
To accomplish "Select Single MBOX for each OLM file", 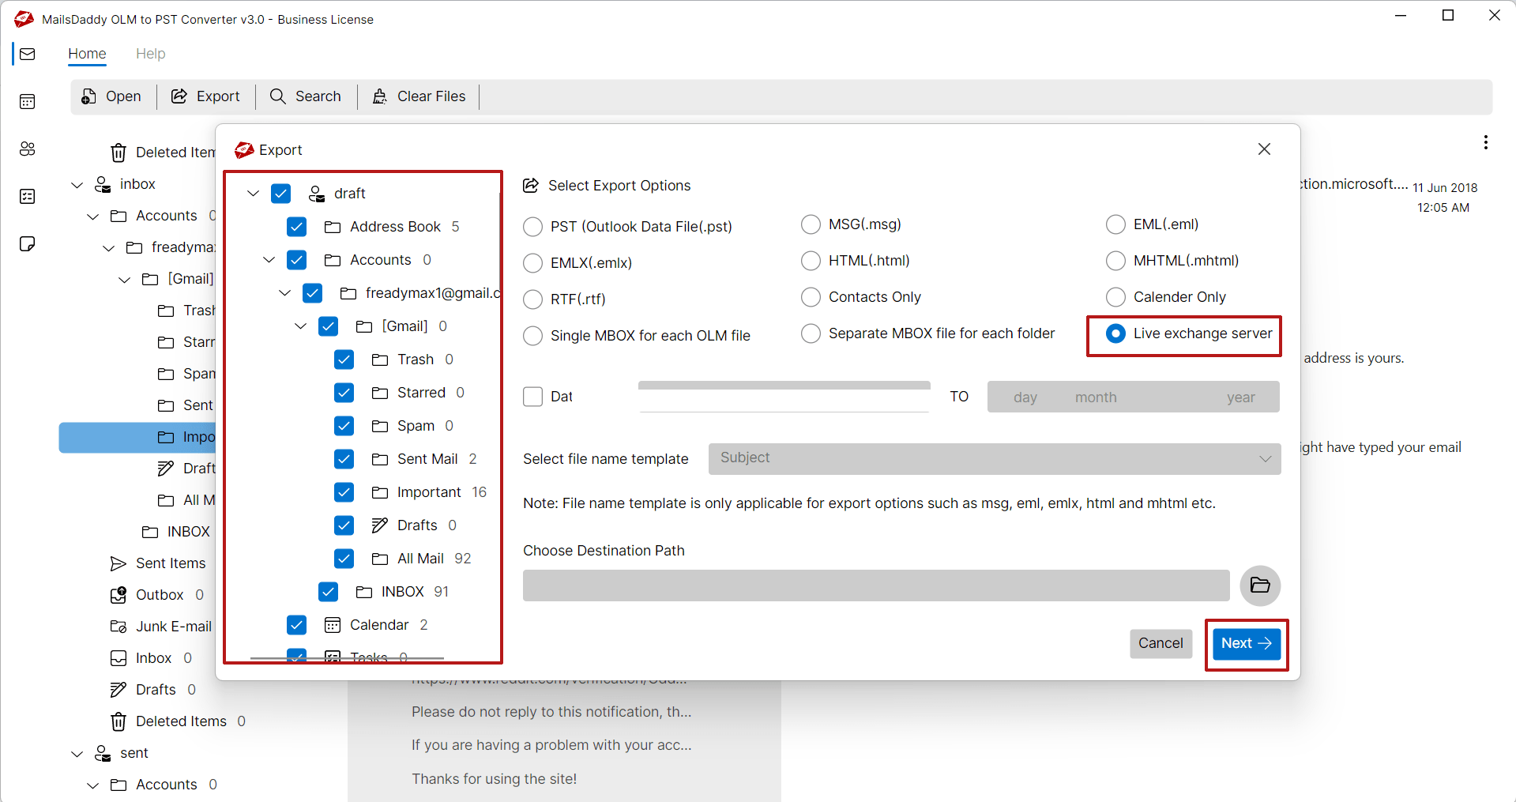I will point(533,336).
